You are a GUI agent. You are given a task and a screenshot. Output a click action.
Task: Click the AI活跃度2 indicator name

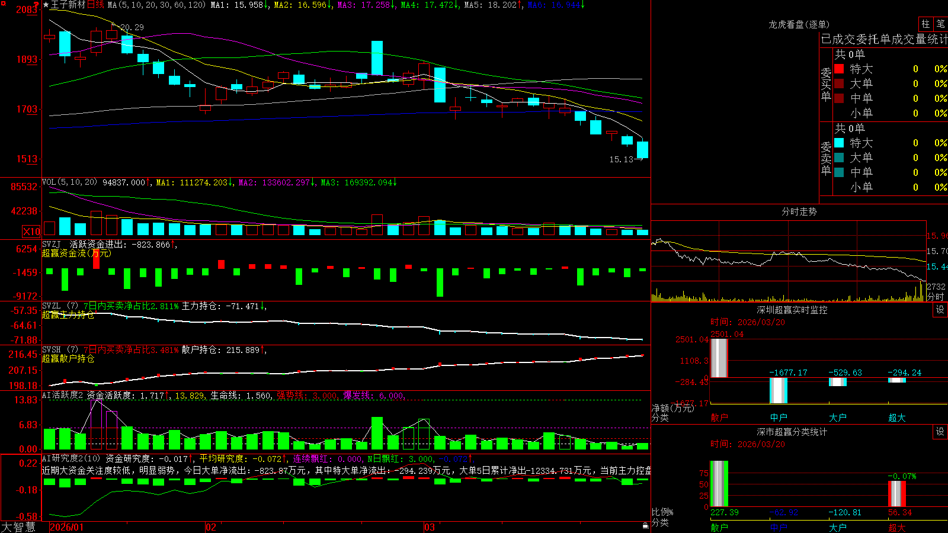tap(63, 395)
